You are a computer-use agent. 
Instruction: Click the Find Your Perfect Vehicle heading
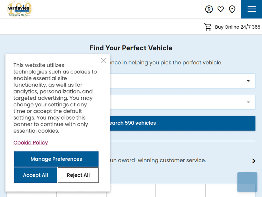click(131, 48)
